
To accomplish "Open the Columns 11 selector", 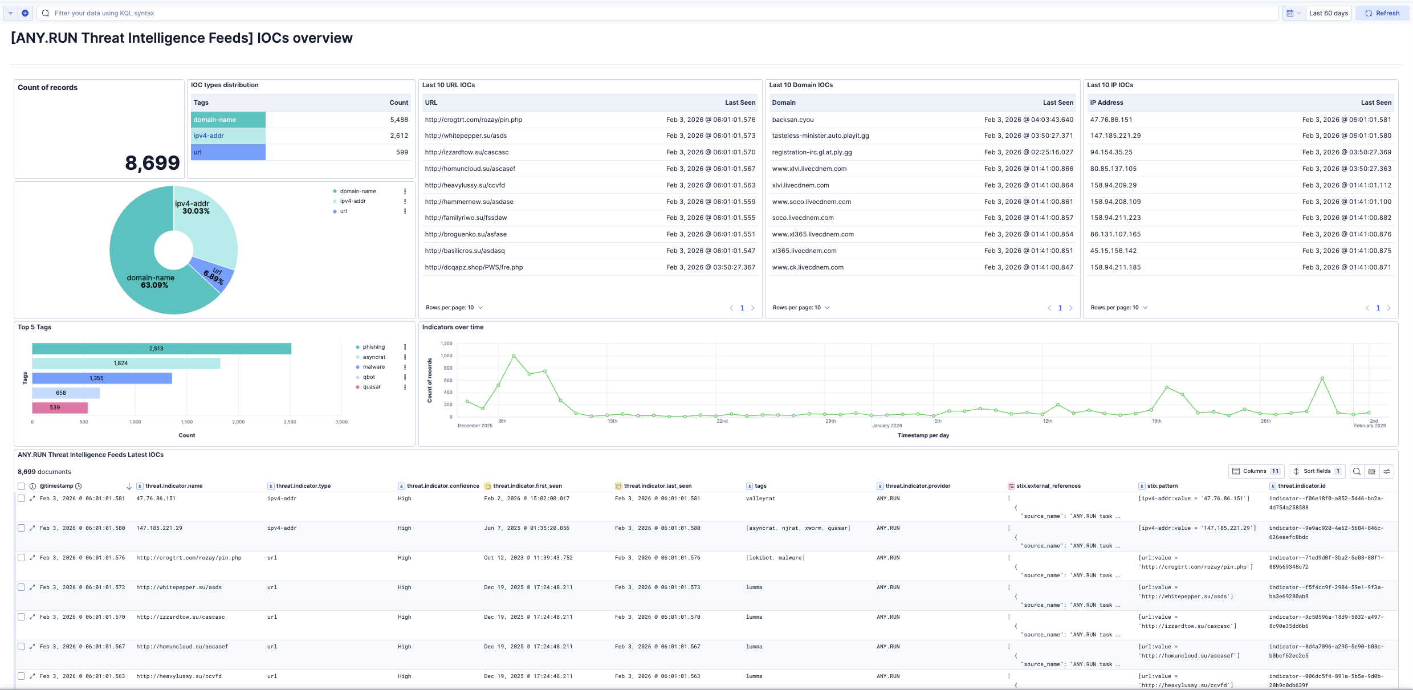I will 1256,471.
